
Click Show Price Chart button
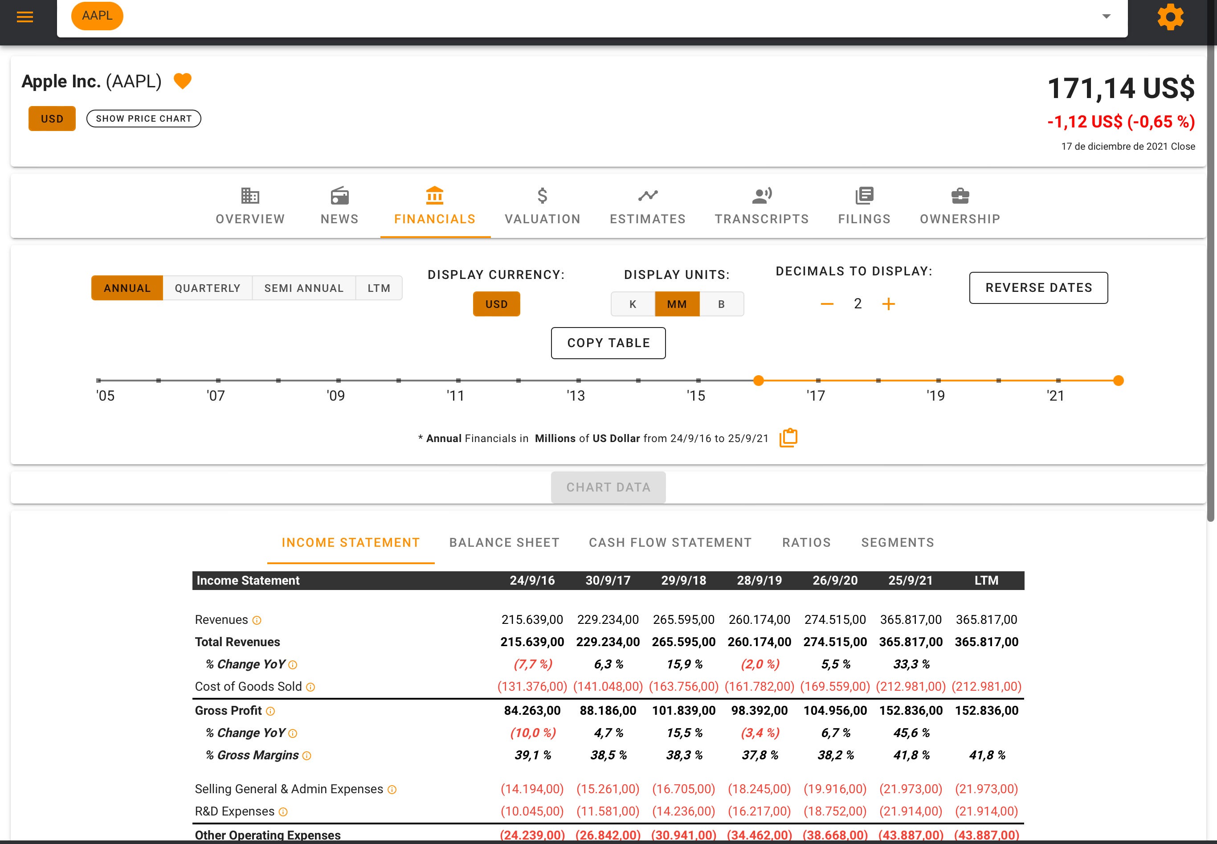pos(144,119)
